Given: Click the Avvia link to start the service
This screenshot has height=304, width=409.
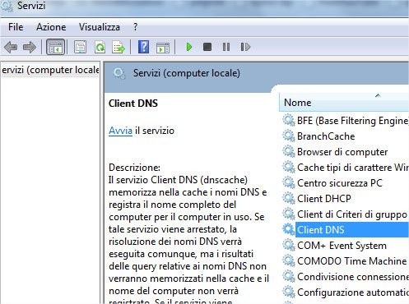Looking at the screenshot, I should tap(120, 131).
